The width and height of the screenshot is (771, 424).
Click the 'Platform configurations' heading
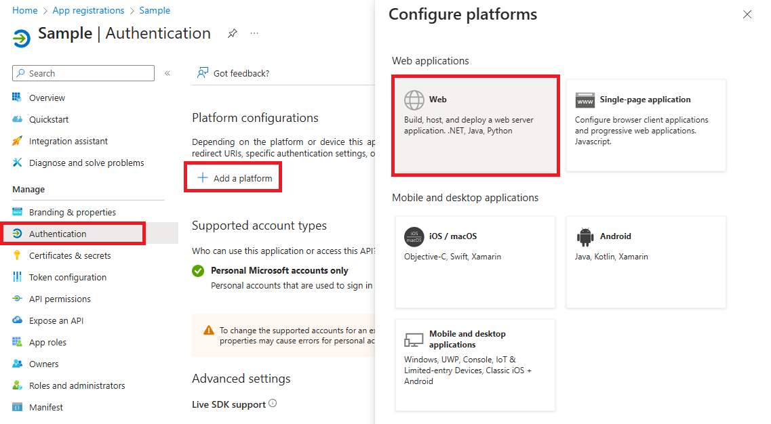click(255, 118)
